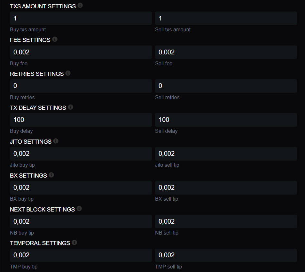Show info for TX DELAY SETTINGS
This screenshot has width=305, height=272.
(x=71, y=107)
